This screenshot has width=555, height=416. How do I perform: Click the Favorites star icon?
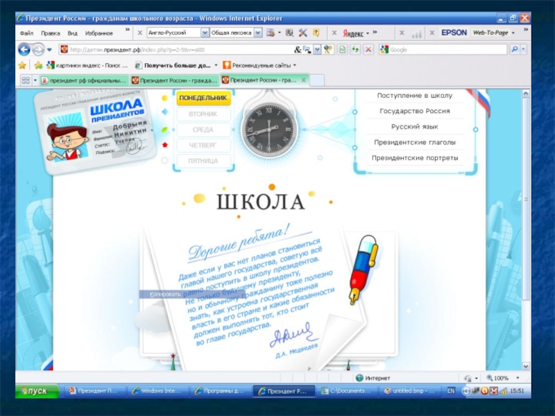point(22,65)
